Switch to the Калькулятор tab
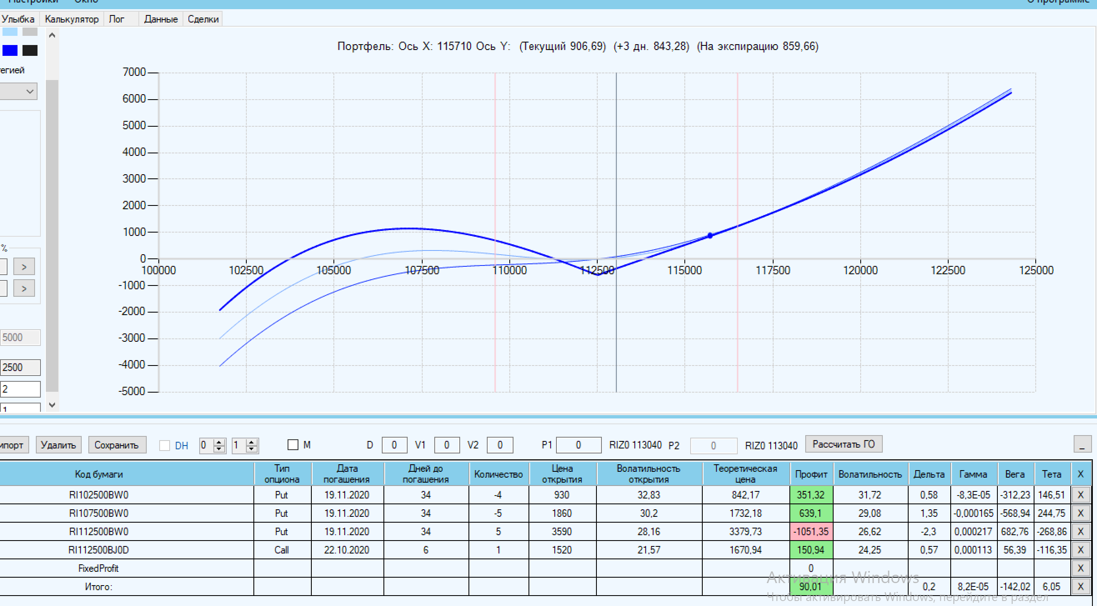1097x606 pixels. 72,19
